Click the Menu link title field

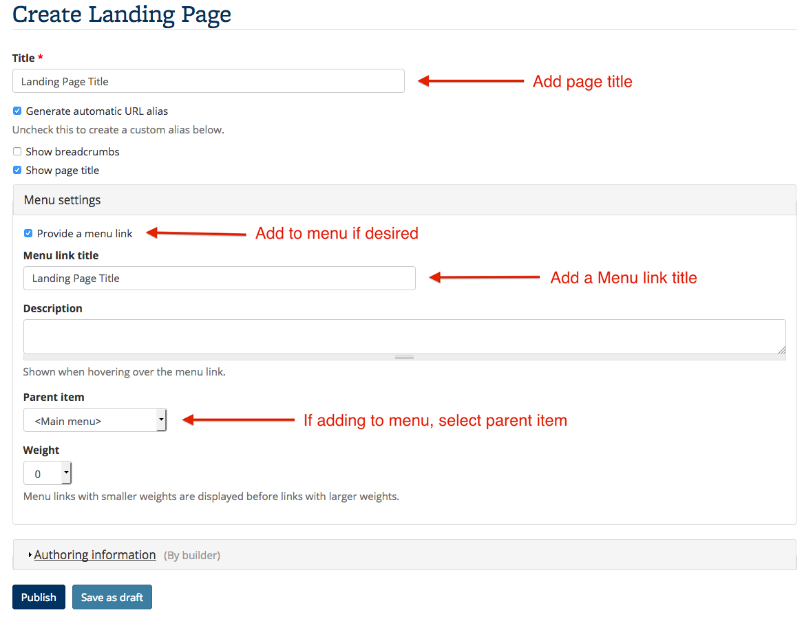click(x=220, y=279)
